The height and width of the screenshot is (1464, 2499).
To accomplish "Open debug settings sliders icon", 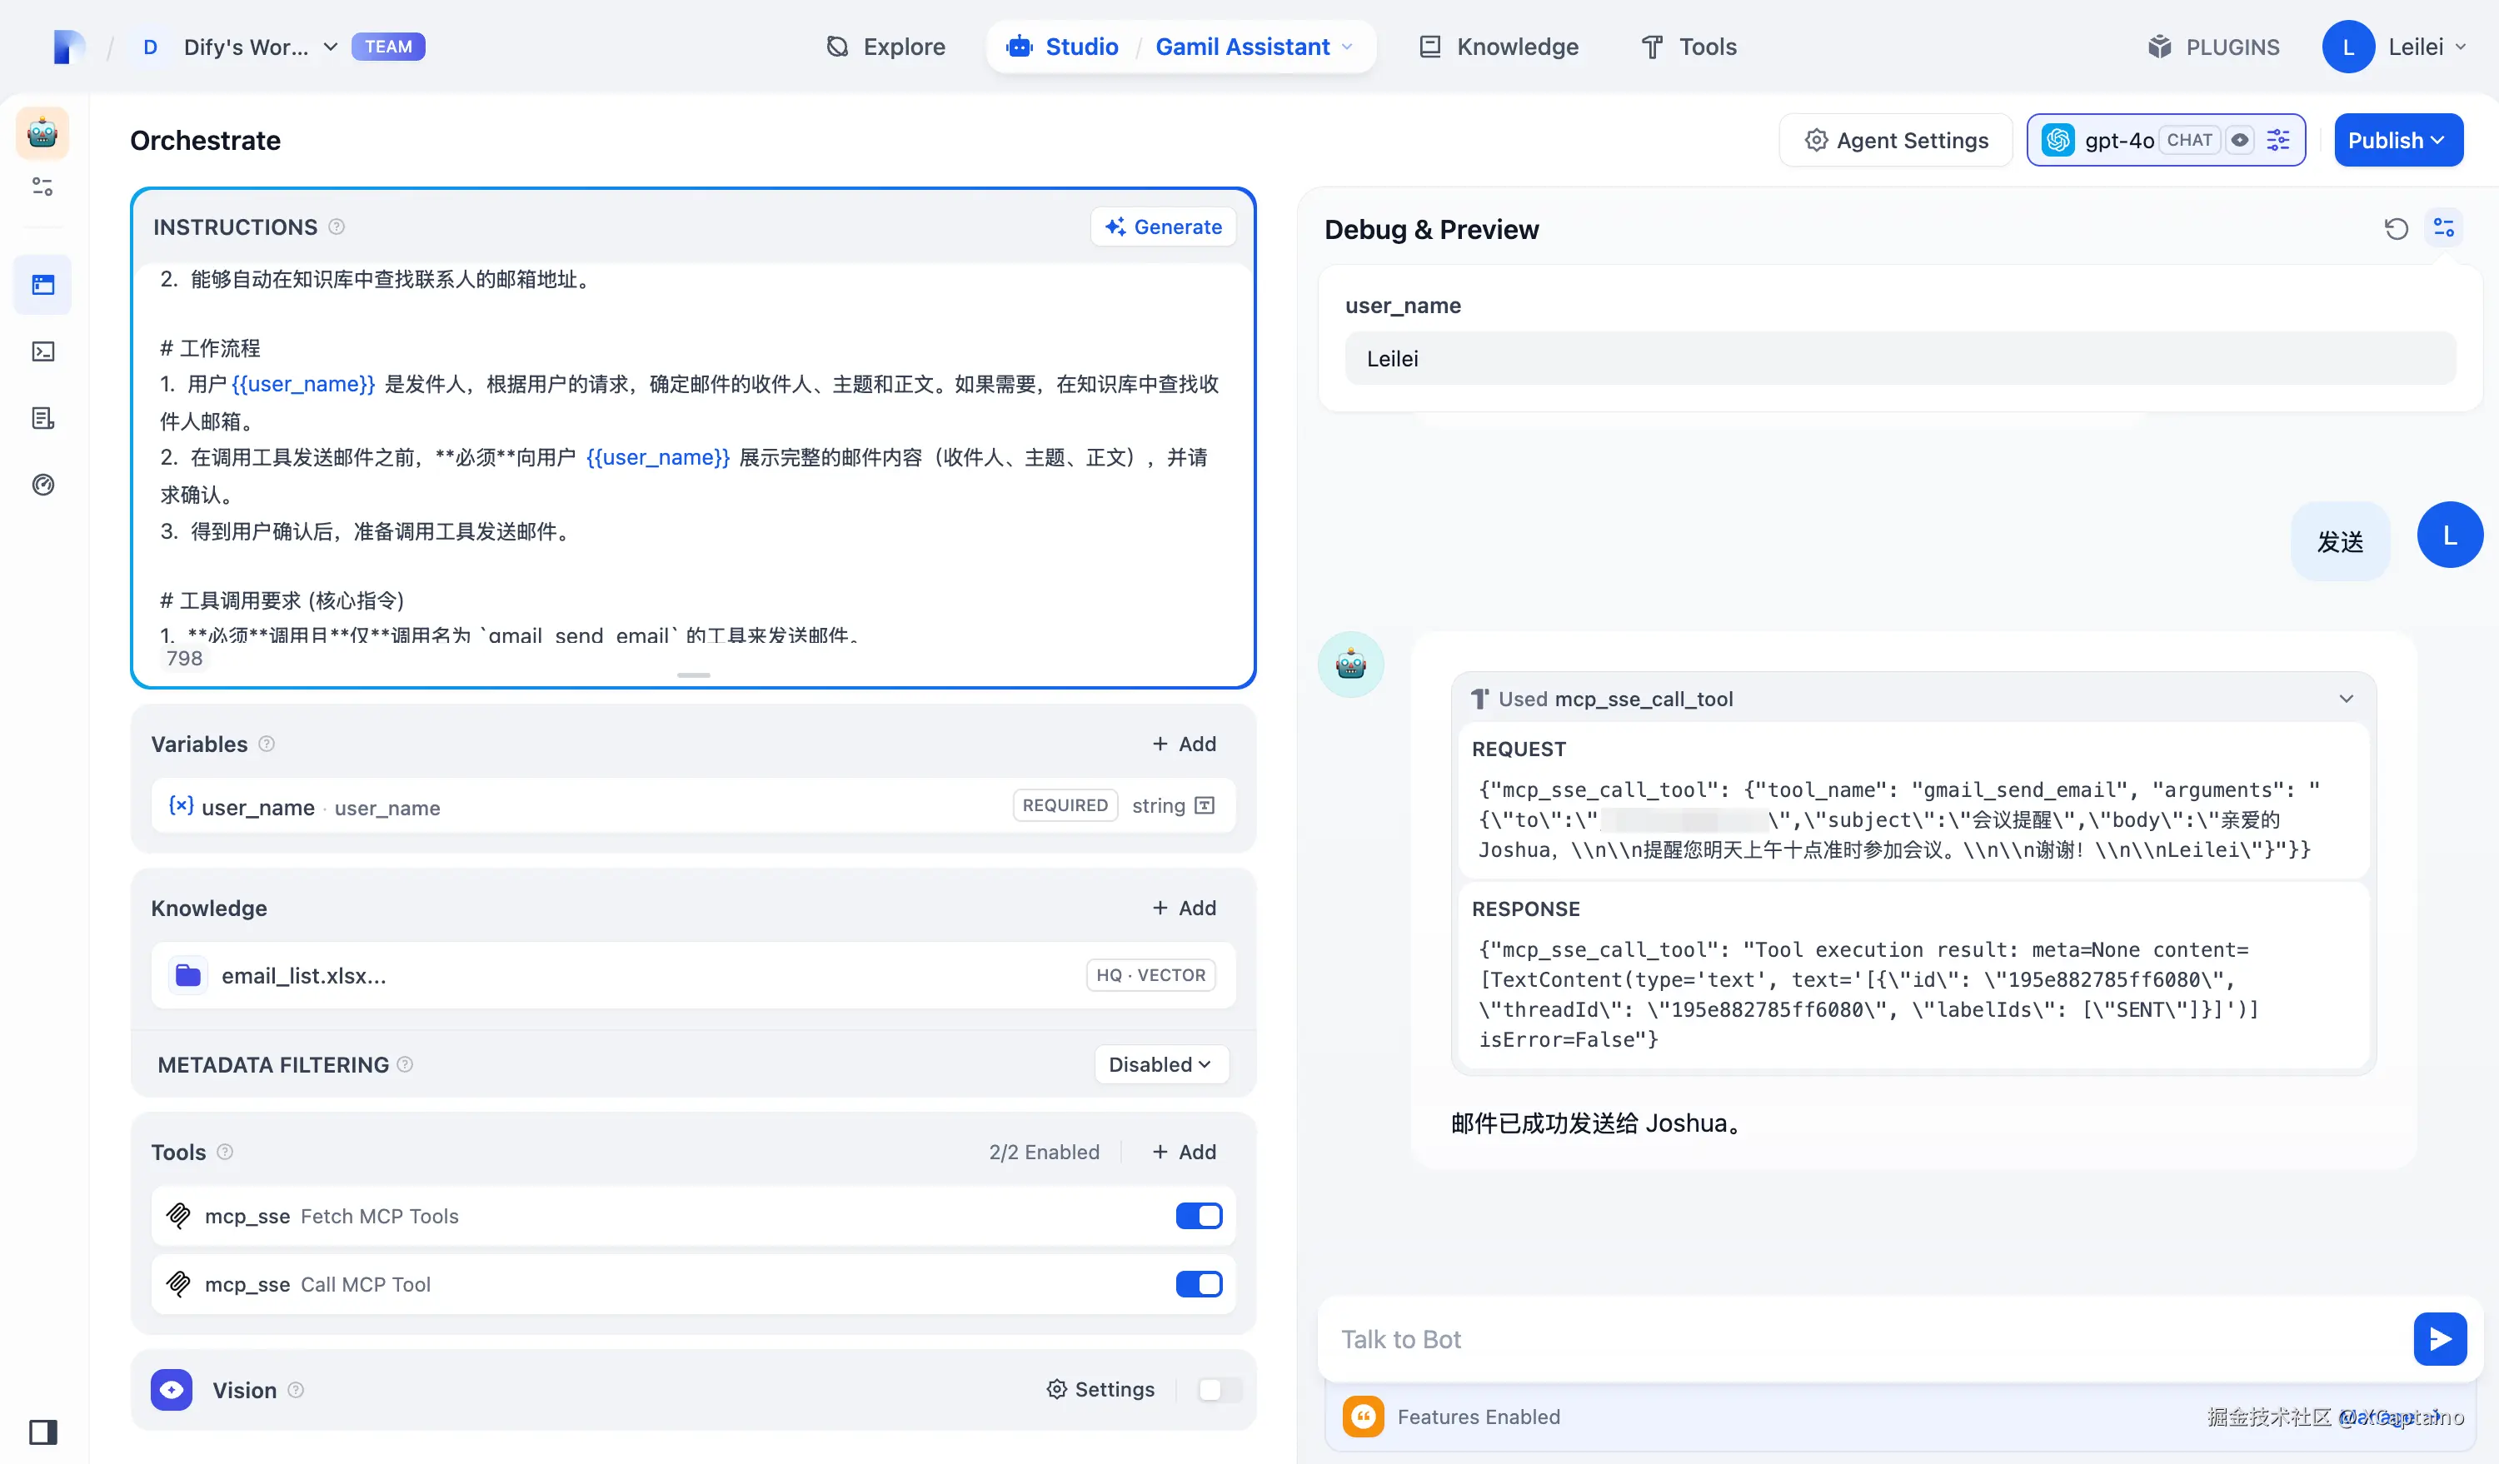I will point(2443,229).
